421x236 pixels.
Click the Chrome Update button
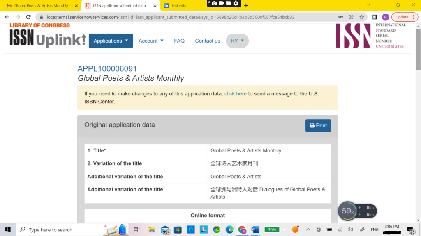tap(402, 17)
